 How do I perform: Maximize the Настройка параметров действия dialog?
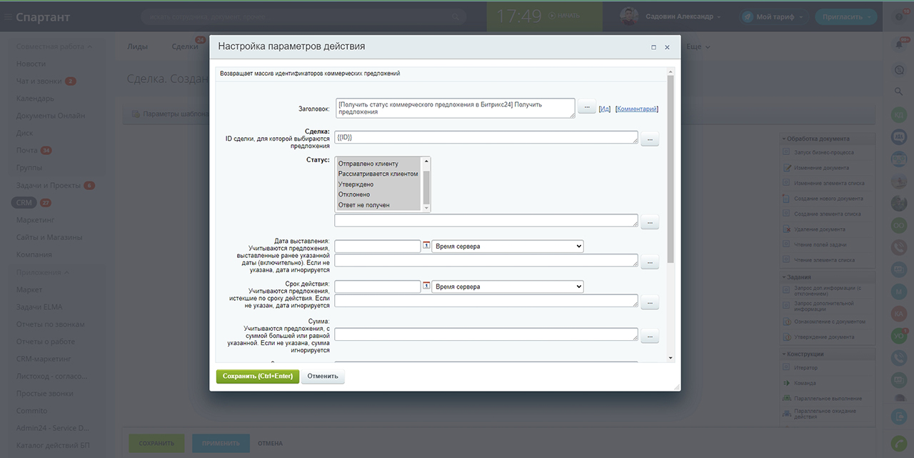[x=653, y=47]
